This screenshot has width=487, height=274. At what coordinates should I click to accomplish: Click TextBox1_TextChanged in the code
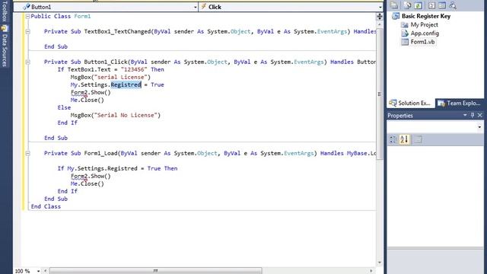point(117,31)
